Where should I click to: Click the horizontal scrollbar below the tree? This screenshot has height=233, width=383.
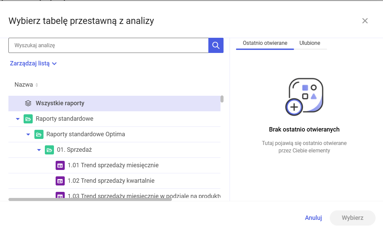pos(90,200)
